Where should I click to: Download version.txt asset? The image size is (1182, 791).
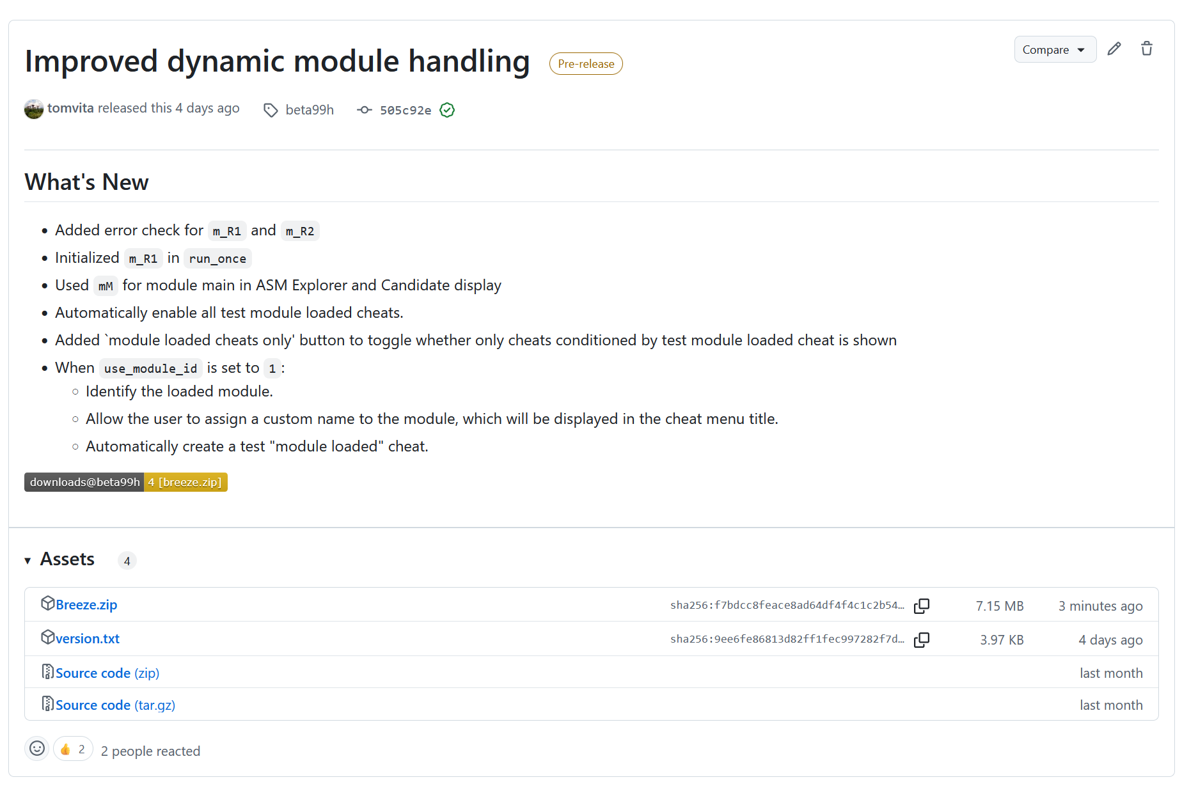tap(88, 639)
